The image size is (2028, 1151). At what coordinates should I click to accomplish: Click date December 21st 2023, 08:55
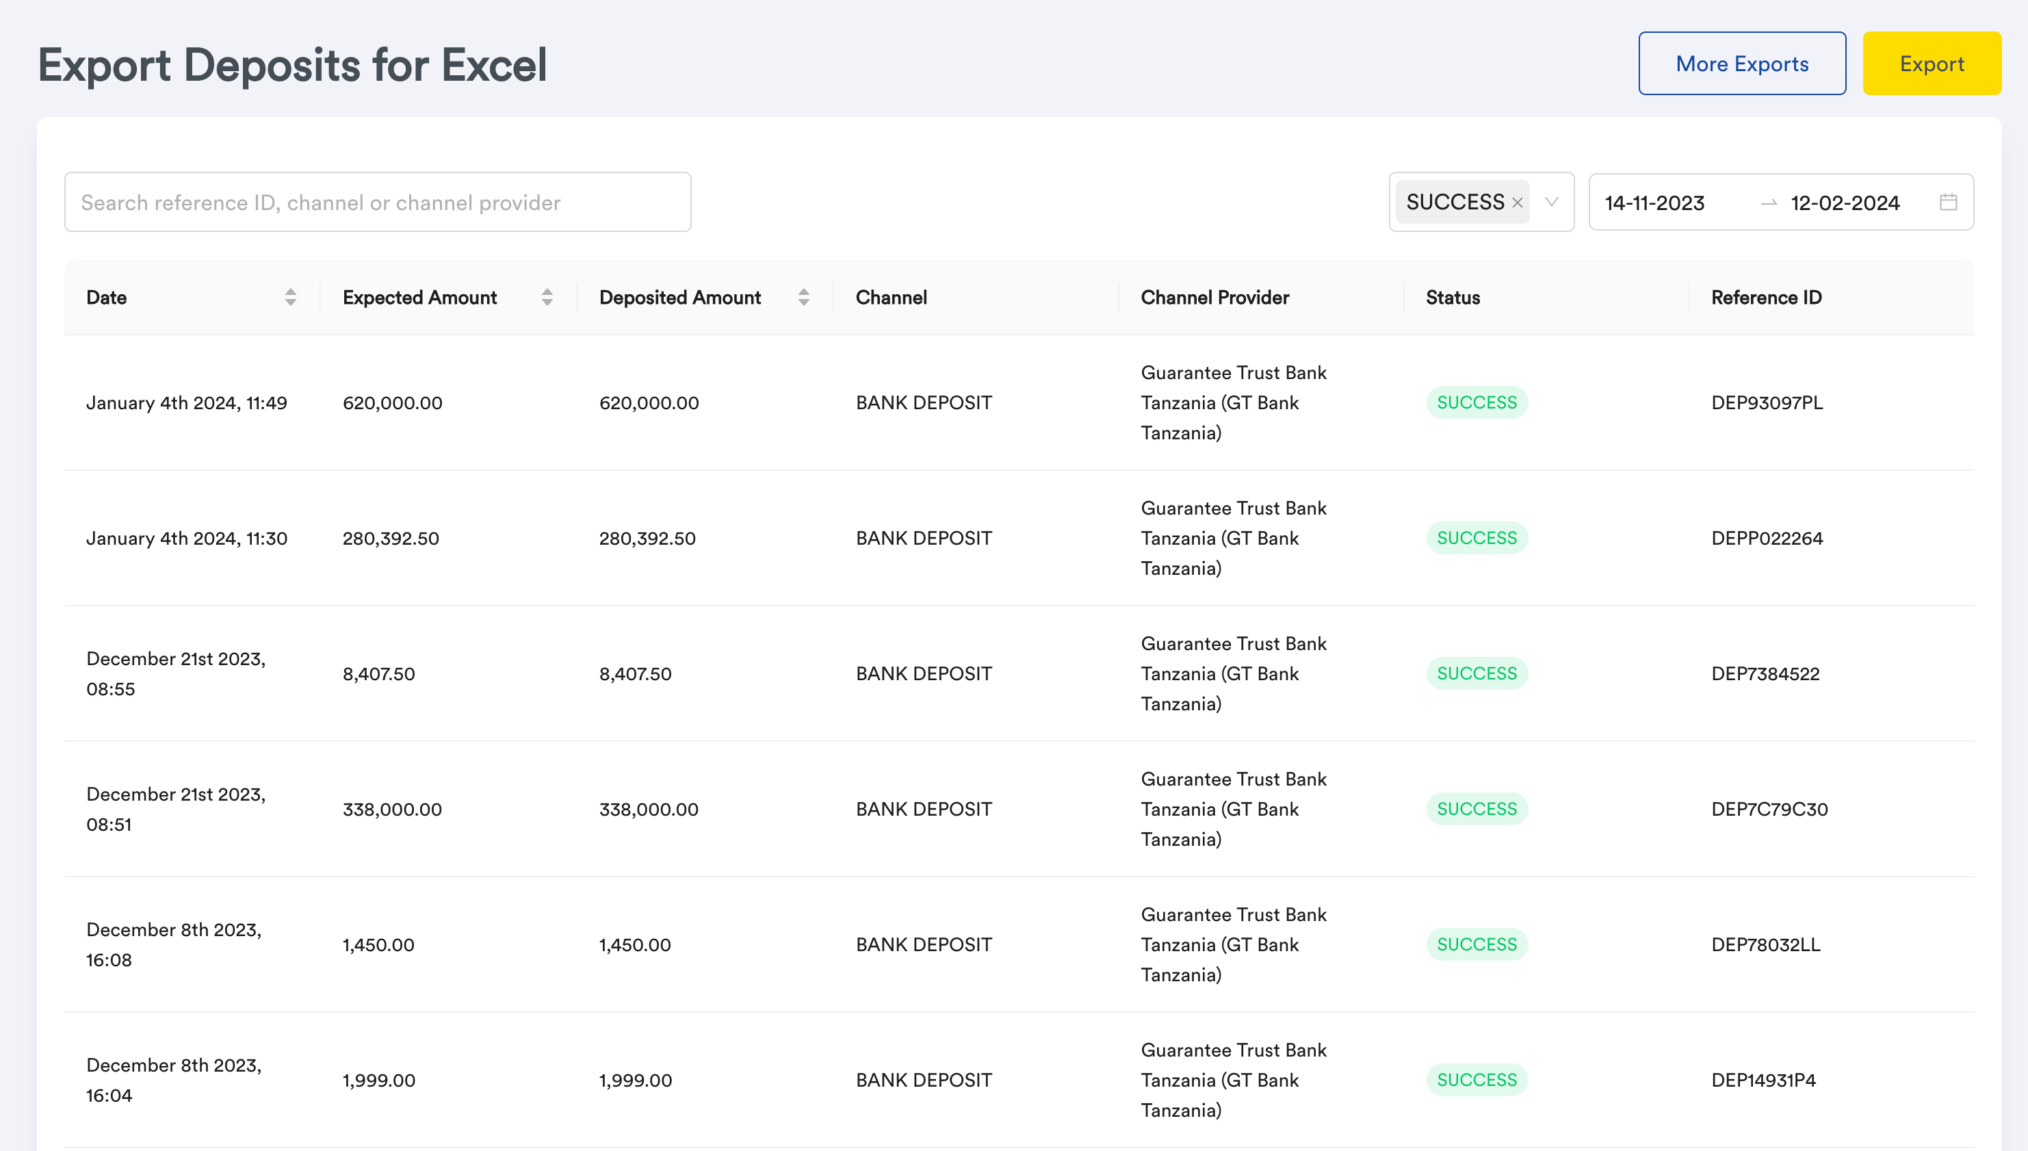[177, 673]
